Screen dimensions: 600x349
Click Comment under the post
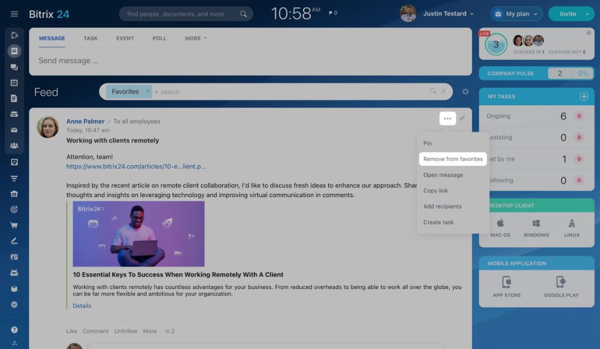(96, 331)
